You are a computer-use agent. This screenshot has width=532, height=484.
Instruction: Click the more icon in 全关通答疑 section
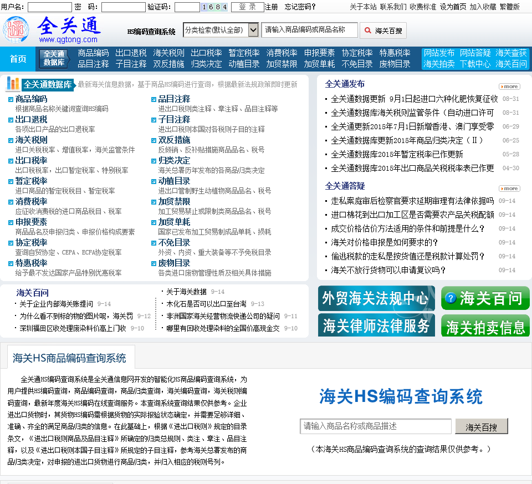pos(509,188)
